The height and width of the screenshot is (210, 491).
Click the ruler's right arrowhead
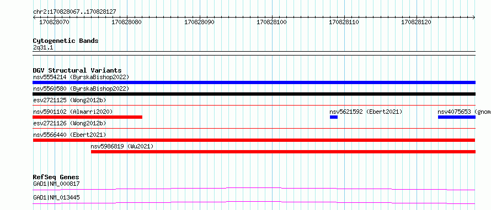[x=474, y=18]
